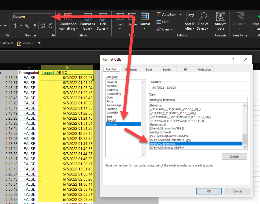This screenshot has height=204, width=260.
Task: Select Custom category
Action: (123, 124)
